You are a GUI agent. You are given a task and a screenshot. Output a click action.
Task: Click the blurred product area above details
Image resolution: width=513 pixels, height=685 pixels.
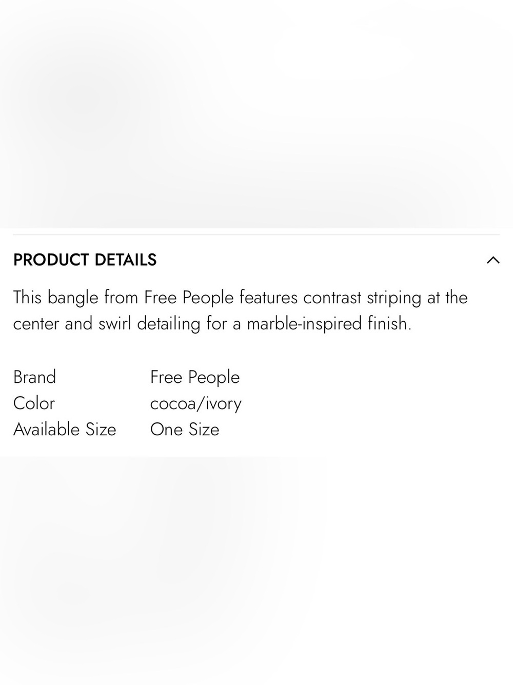click(256, 114)
